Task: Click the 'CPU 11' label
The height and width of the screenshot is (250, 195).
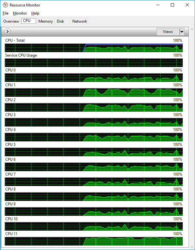Action: [x=11, y=234]
